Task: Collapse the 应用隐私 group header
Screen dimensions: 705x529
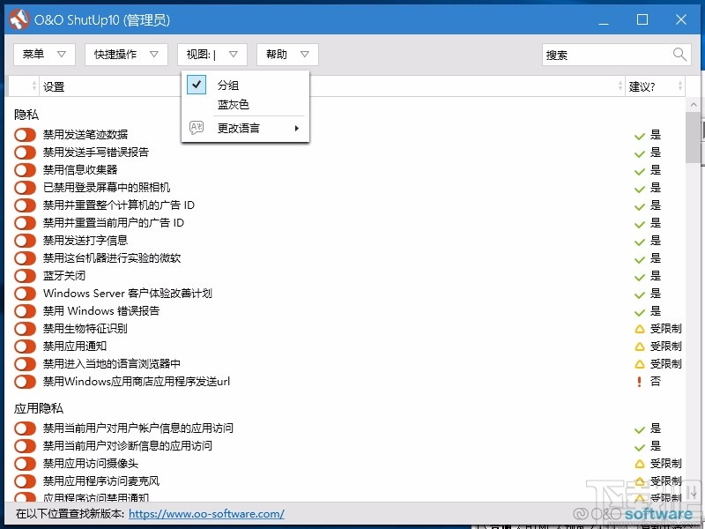Action: click(39, 408)
